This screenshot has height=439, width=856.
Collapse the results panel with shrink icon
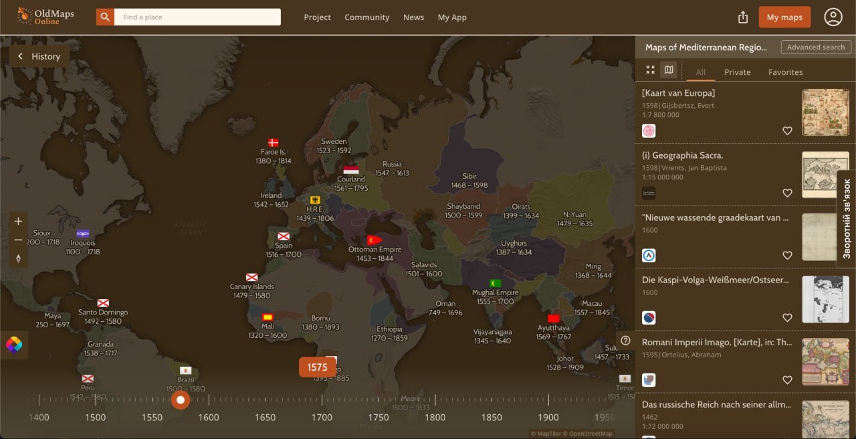coord(650,70)
